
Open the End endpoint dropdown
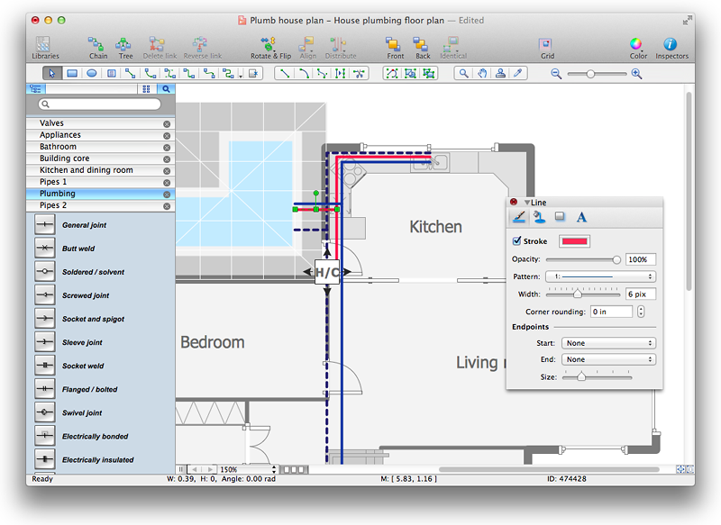608,358
